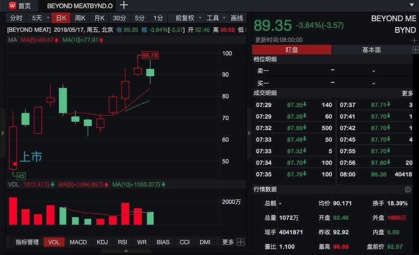Switch to 周K weekly chart

pyautogui.click(x=80, y=18)
